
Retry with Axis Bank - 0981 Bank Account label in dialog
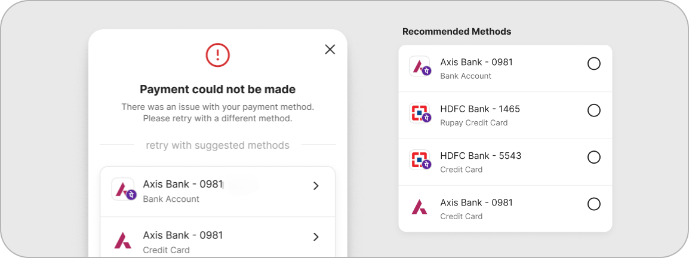click(183, 184)
